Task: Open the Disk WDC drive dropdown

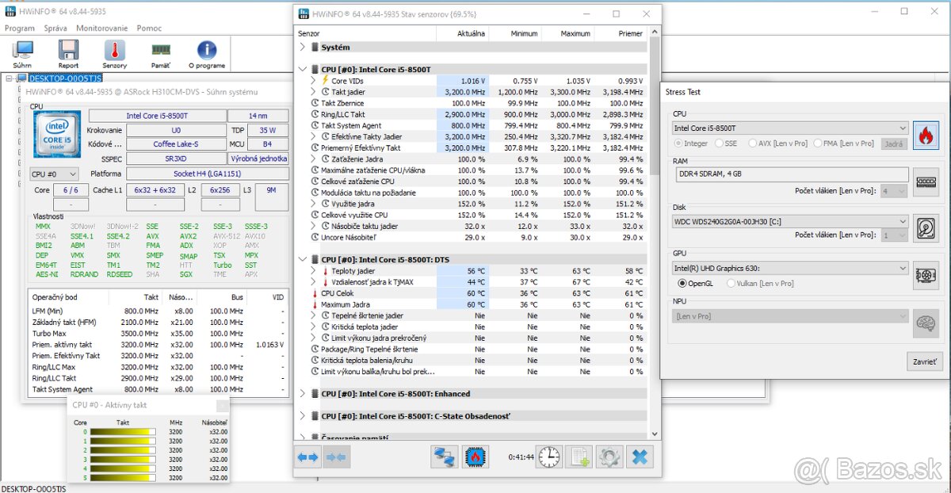Action: (x=790, y=221)
